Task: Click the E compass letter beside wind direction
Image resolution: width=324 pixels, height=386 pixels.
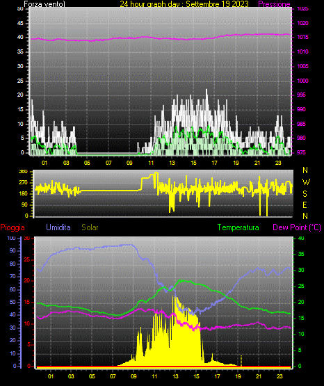Action: tap(305, 204)
